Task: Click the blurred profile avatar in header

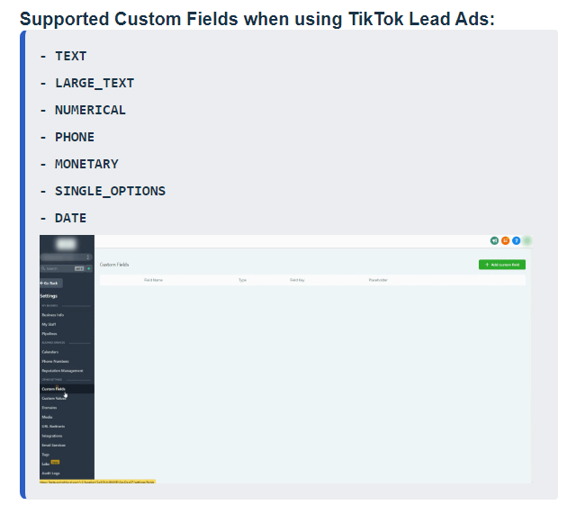Action: tap(527, 240)
